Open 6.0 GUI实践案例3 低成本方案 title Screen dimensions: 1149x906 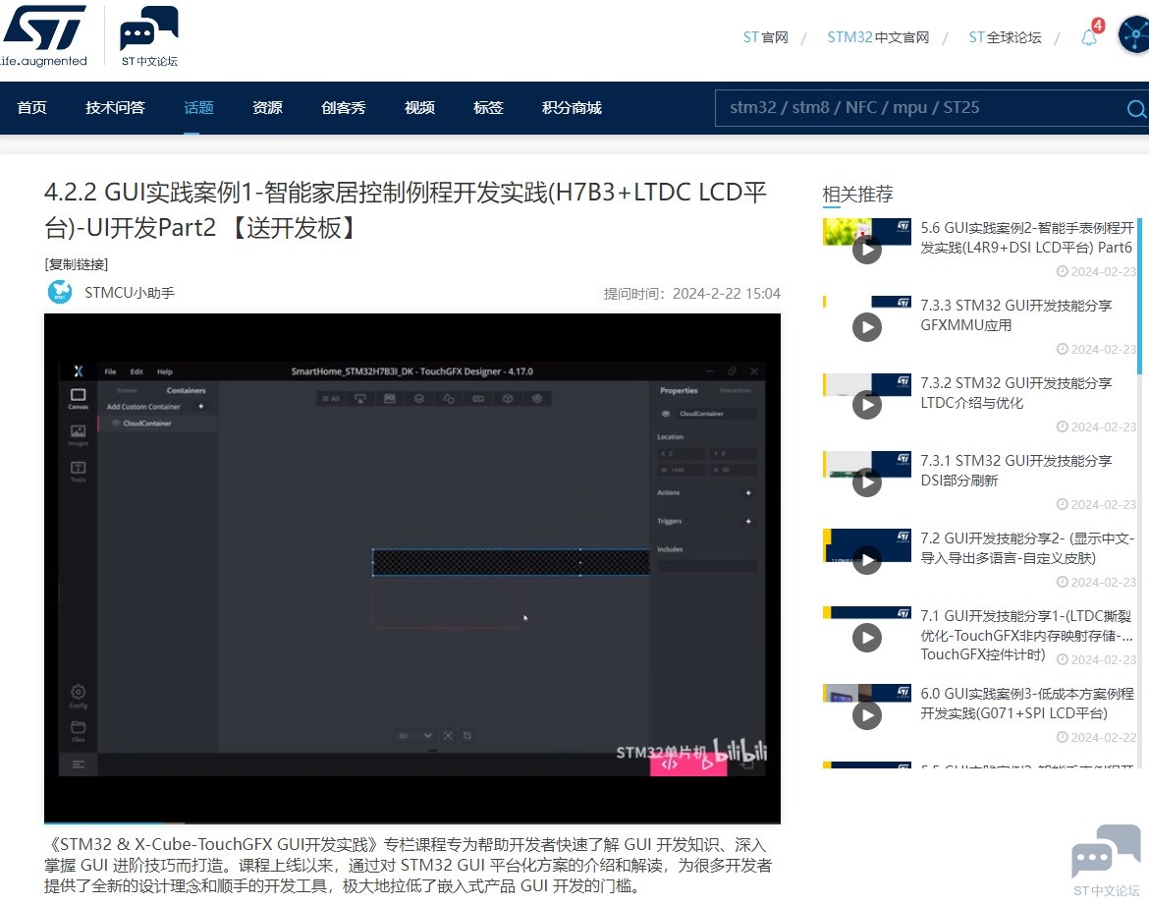click(x=1026, y=704)
